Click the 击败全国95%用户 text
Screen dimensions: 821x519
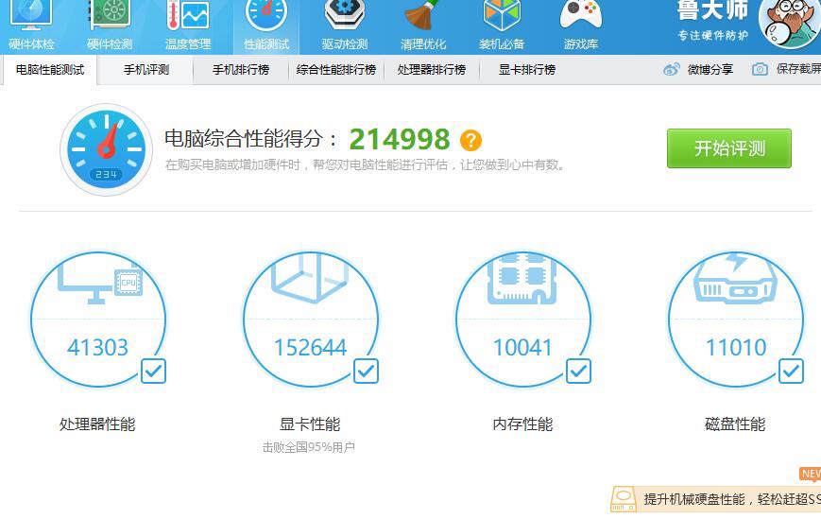point(309,447)
